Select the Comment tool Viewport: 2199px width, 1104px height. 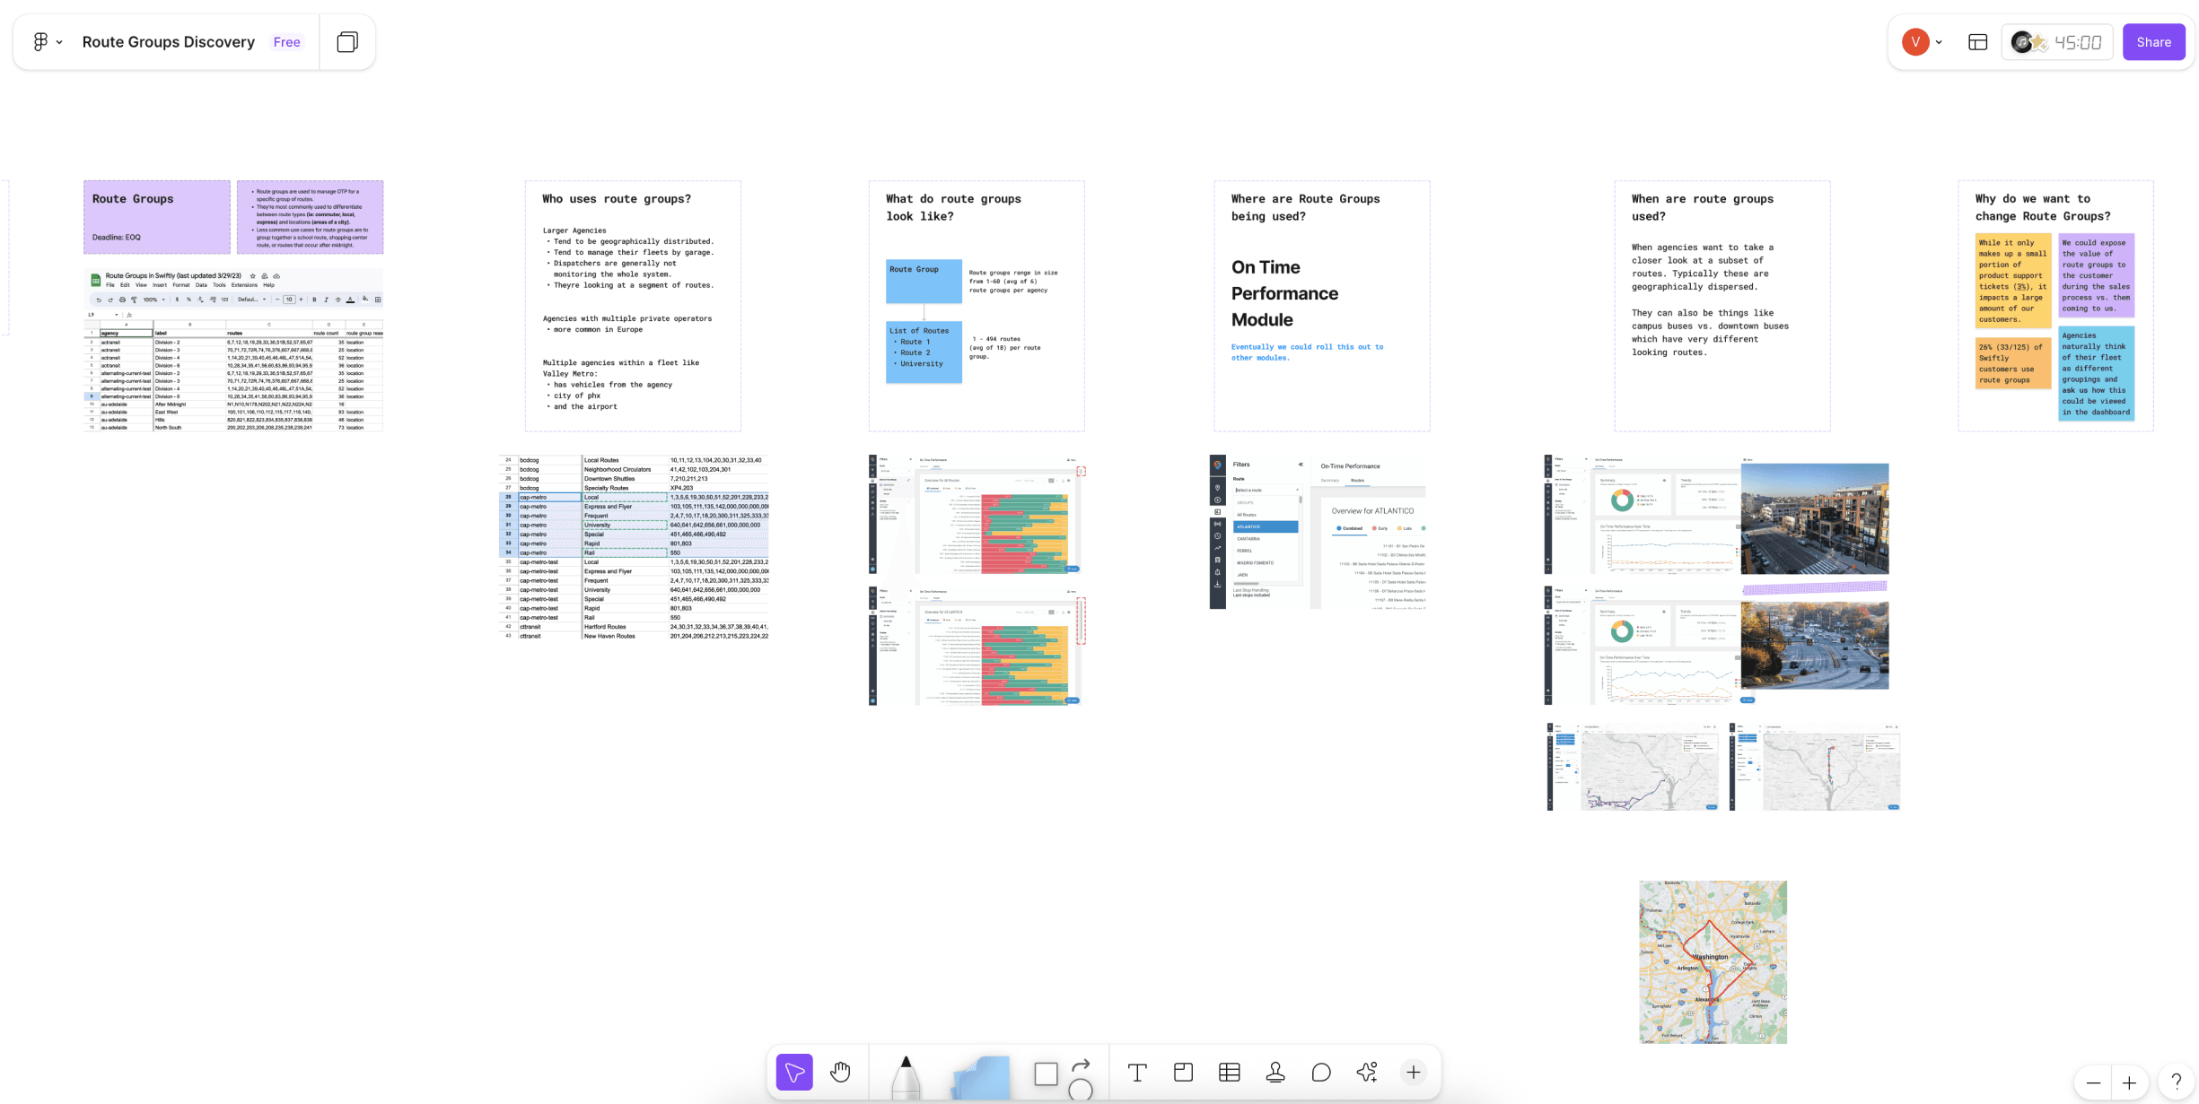[x=1321, y=1073]
